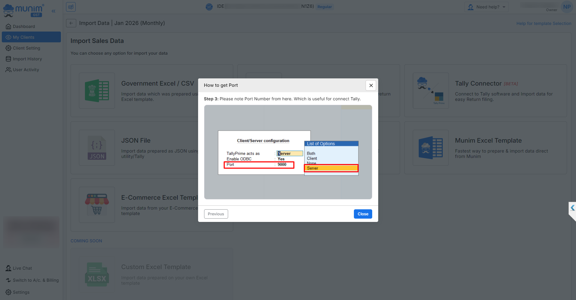
Task: Expand the Need help? dropdown
Action: click(x=486, y=7)
